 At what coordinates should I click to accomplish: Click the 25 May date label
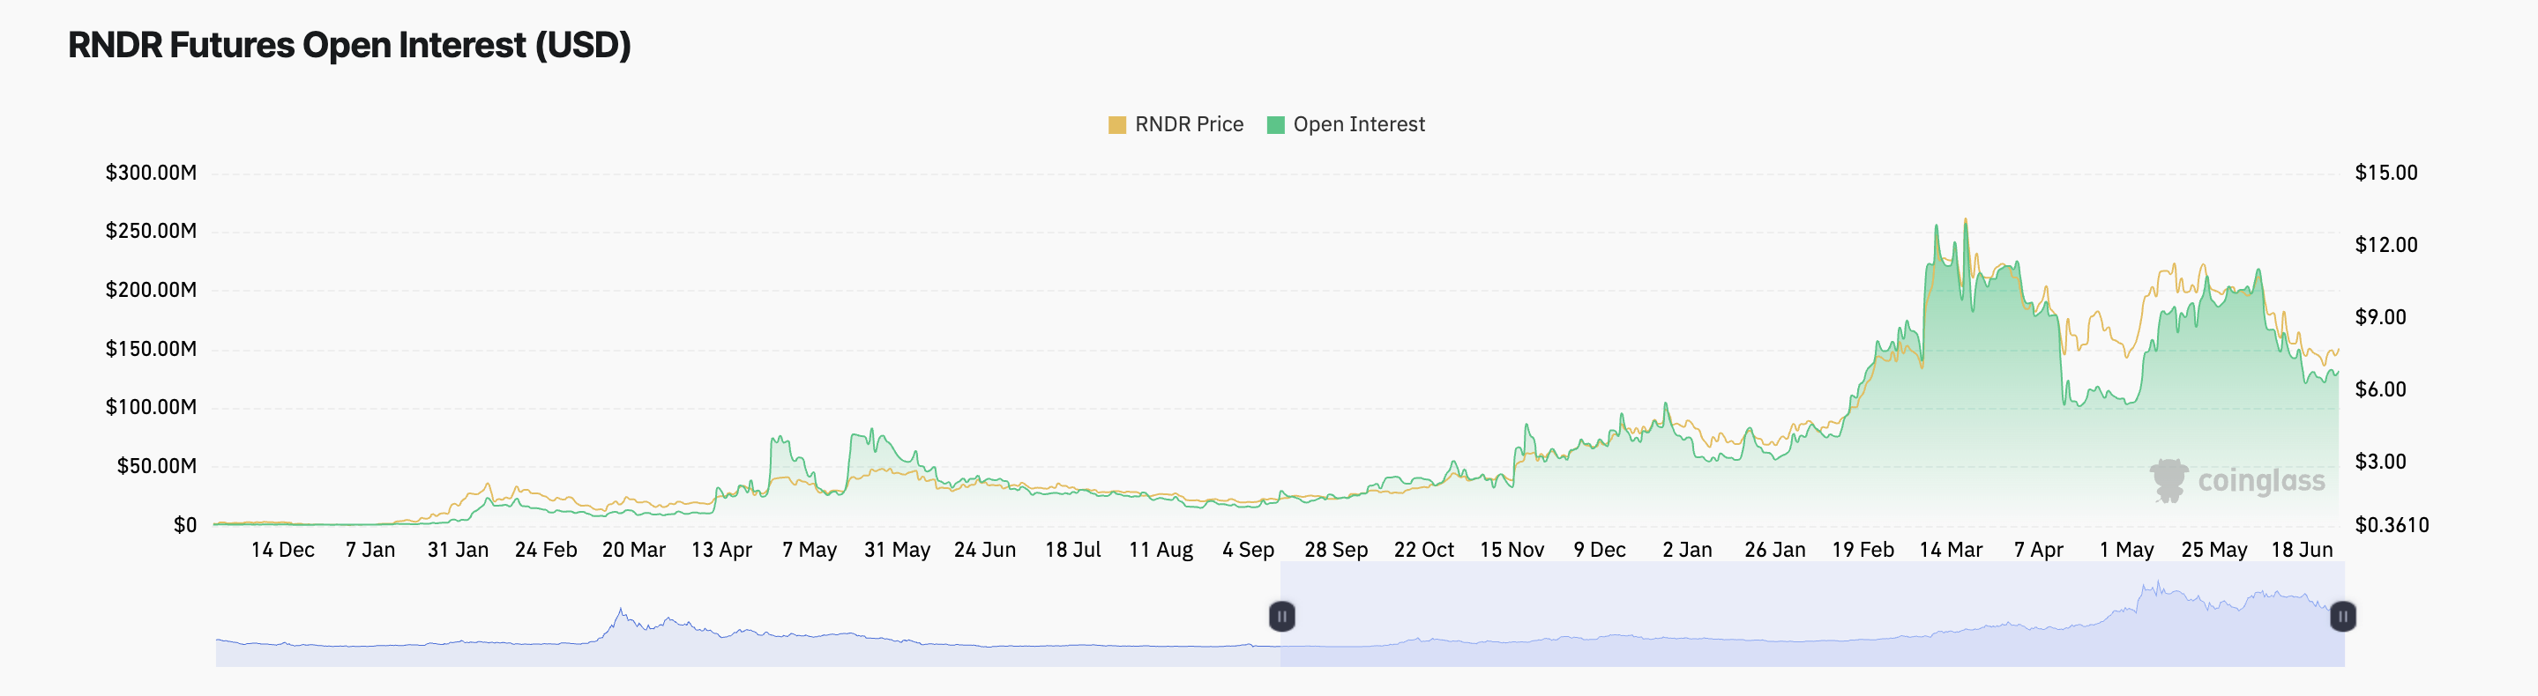pos(2215,551)
